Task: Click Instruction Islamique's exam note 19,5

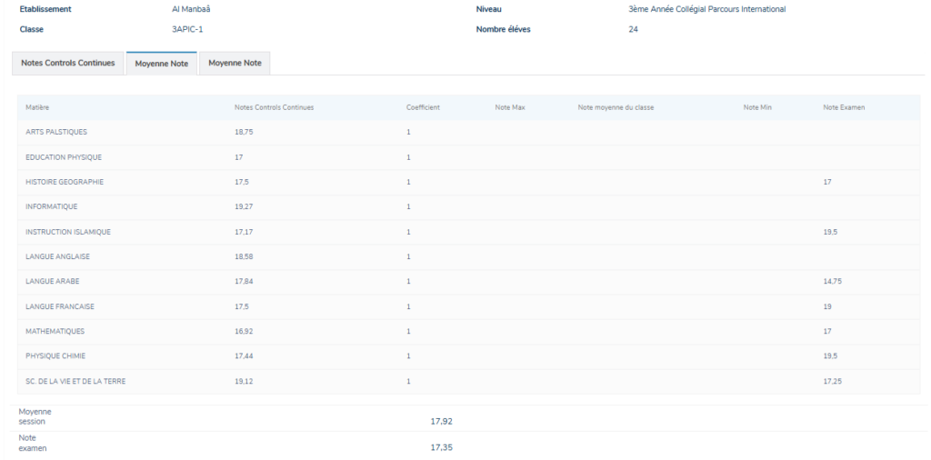Action: 830,232
